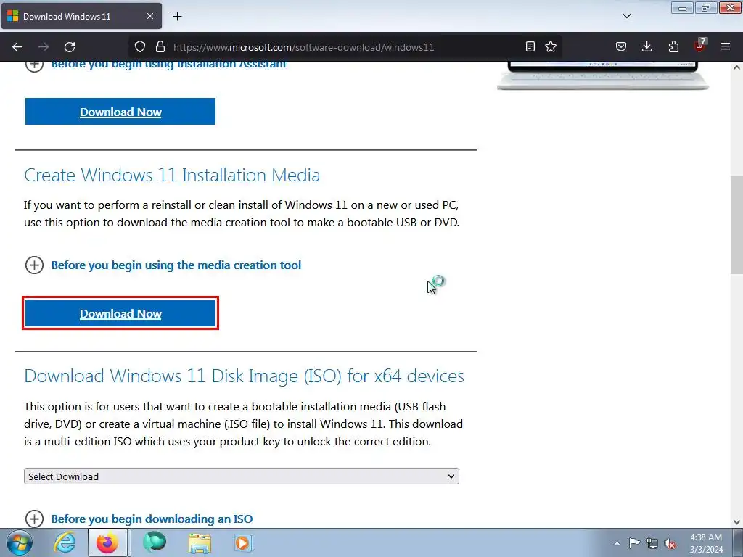Open the network tray icon

[652, 543]
